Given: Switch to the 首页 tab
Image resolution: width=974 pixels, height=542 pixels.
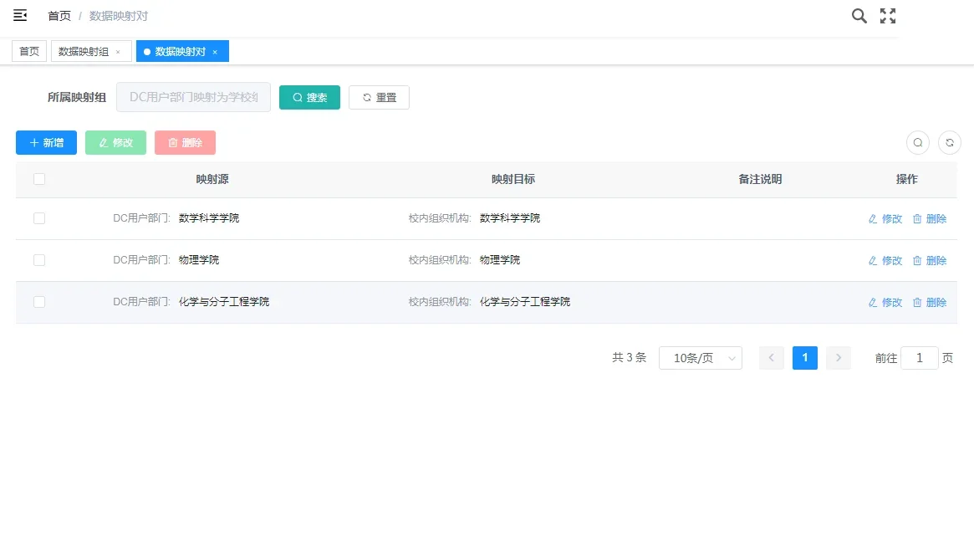Looking at the screenshot, I should [x=29, y=51].
